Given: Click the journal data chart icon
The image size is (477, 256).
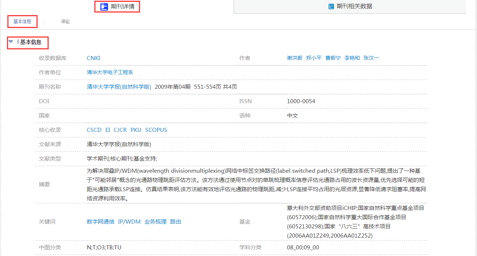Looking at the screenshot, I should (x=331, y=7).
